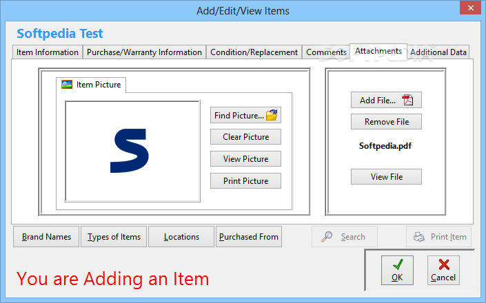Clear the item picture
The image size is (486, 303).
point(246,137)
